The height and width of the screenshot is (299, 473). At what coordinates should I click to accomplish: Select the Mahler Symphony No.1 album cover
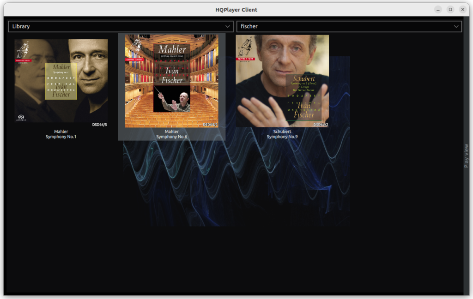pyautogui.click(x=61, y=81)
